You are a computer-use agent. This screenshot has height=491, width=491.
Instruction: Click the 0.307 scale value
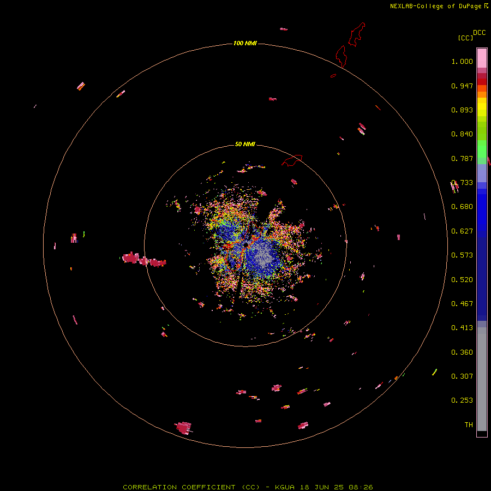(x=462, y=376)
